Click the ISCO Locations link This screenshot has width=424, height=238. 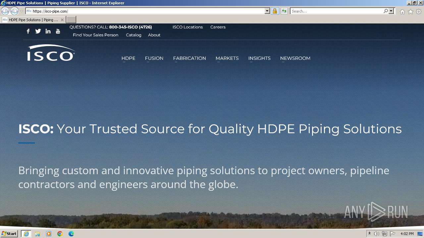click(187, 27)
